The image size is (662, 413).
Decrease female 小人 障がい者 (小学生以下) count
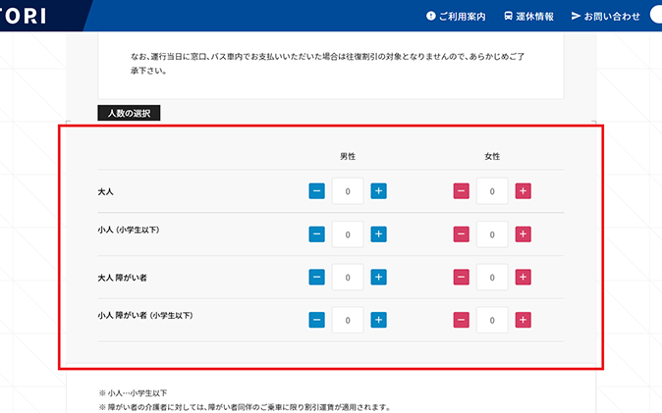click(461, 320)
